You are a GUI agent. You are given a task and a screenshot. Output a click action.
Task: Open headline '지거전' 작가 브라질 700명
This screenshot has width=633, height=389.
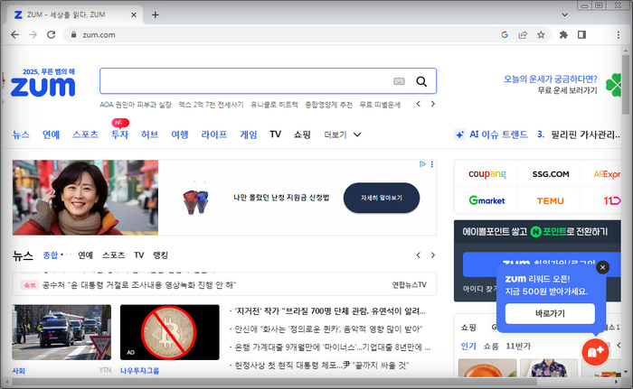329,311
